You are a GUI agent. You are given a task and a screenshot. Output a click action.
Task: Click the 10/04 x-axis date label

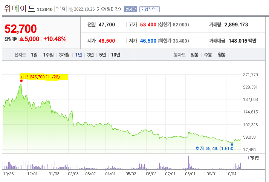point(231,174)
